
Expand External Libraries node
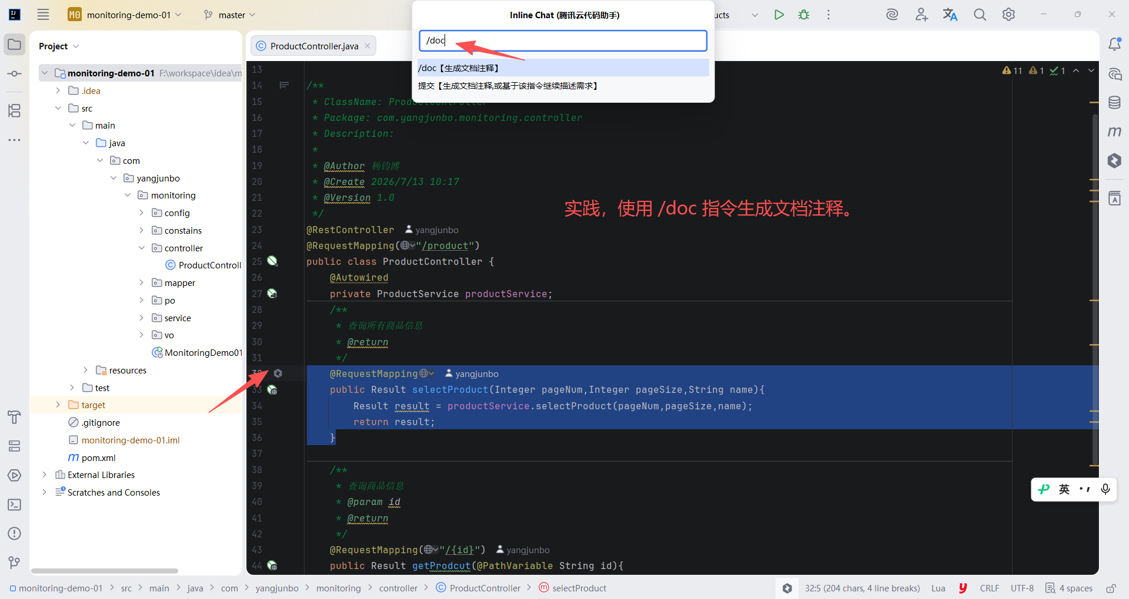pyautogui.click(x=44, y=475)
